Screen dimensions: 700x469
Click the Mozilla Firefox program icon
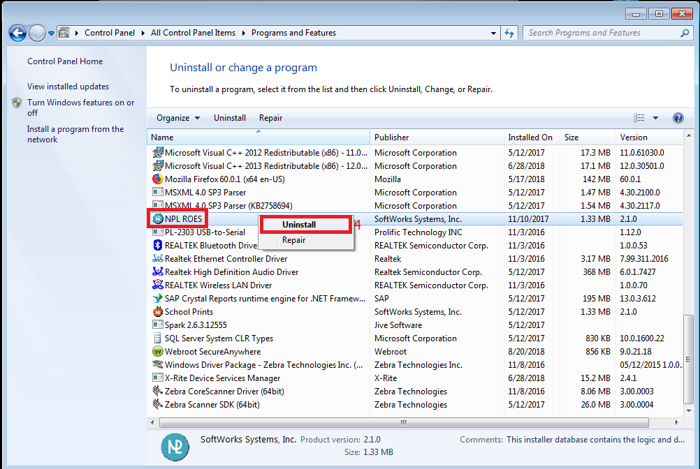click(158, 179)
